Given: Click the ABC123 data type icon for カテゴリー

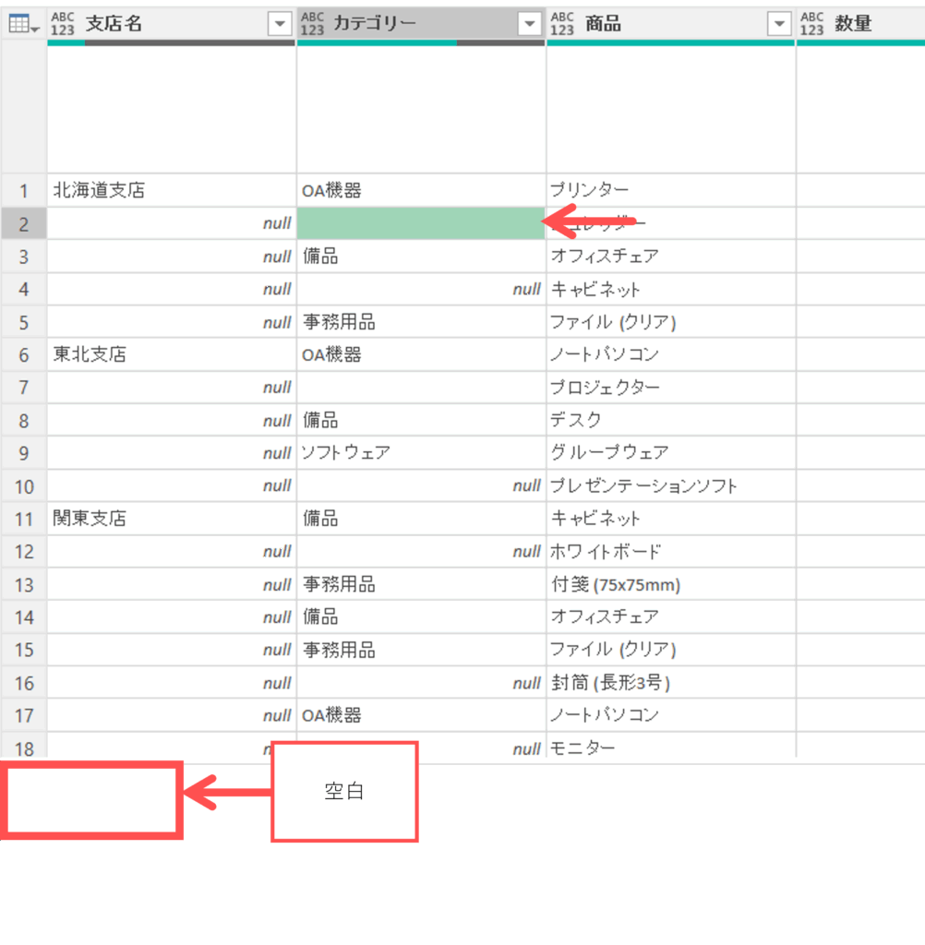Looking at the screenshot, I should pyautogui.click(x=313, y=24).
